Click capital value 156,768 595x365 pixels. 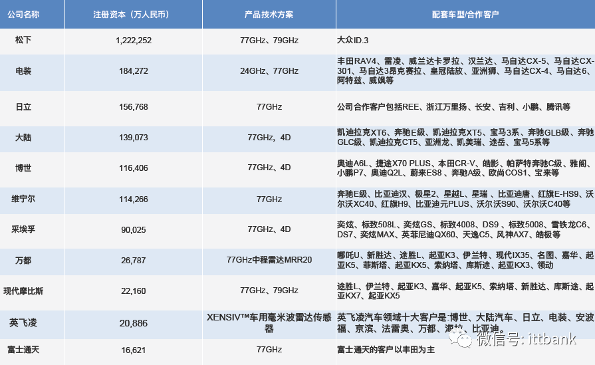tap(134, 107)
